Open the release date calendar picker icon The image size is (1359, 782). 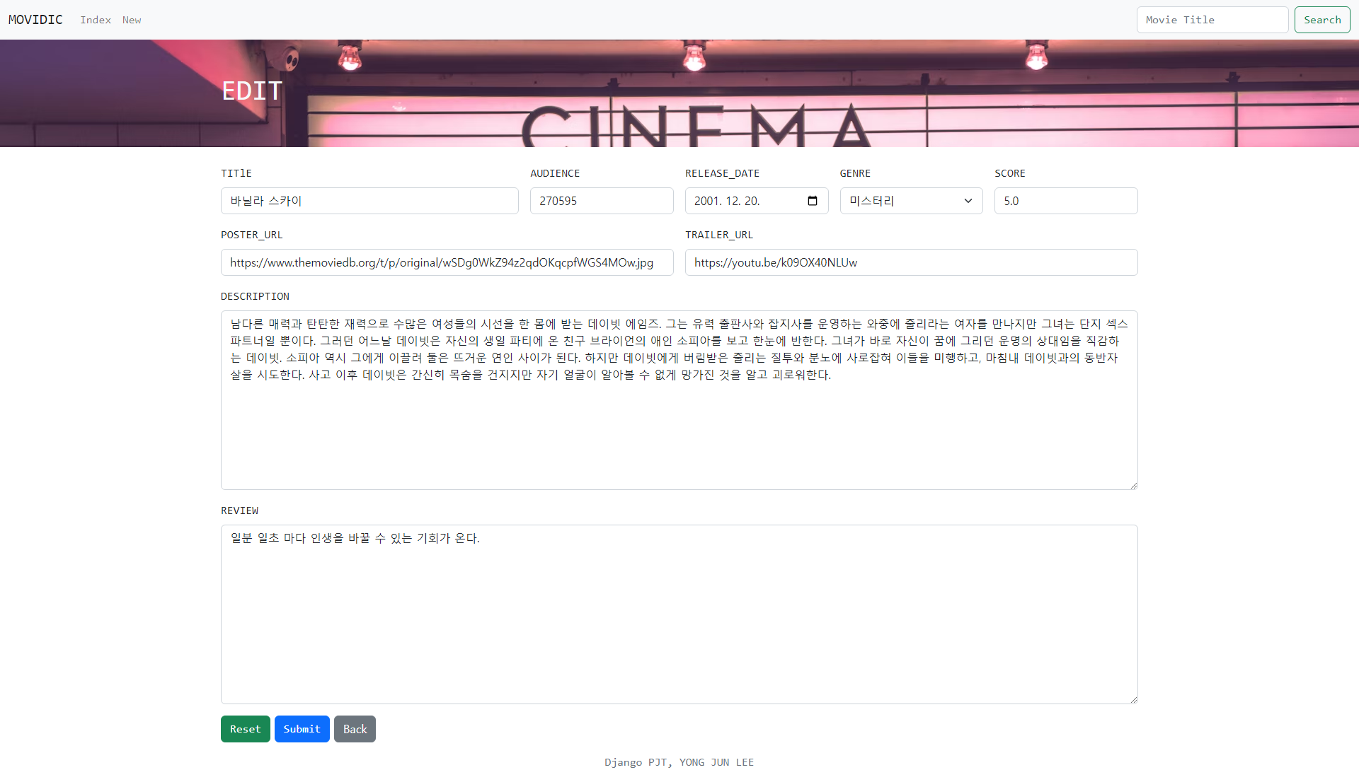(x=813, y=201)
